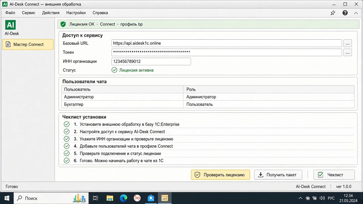This screenshot has width=363, height=204.
Task: Toggle checklist step 5 checkmark
Action: [x=67, y=154]
